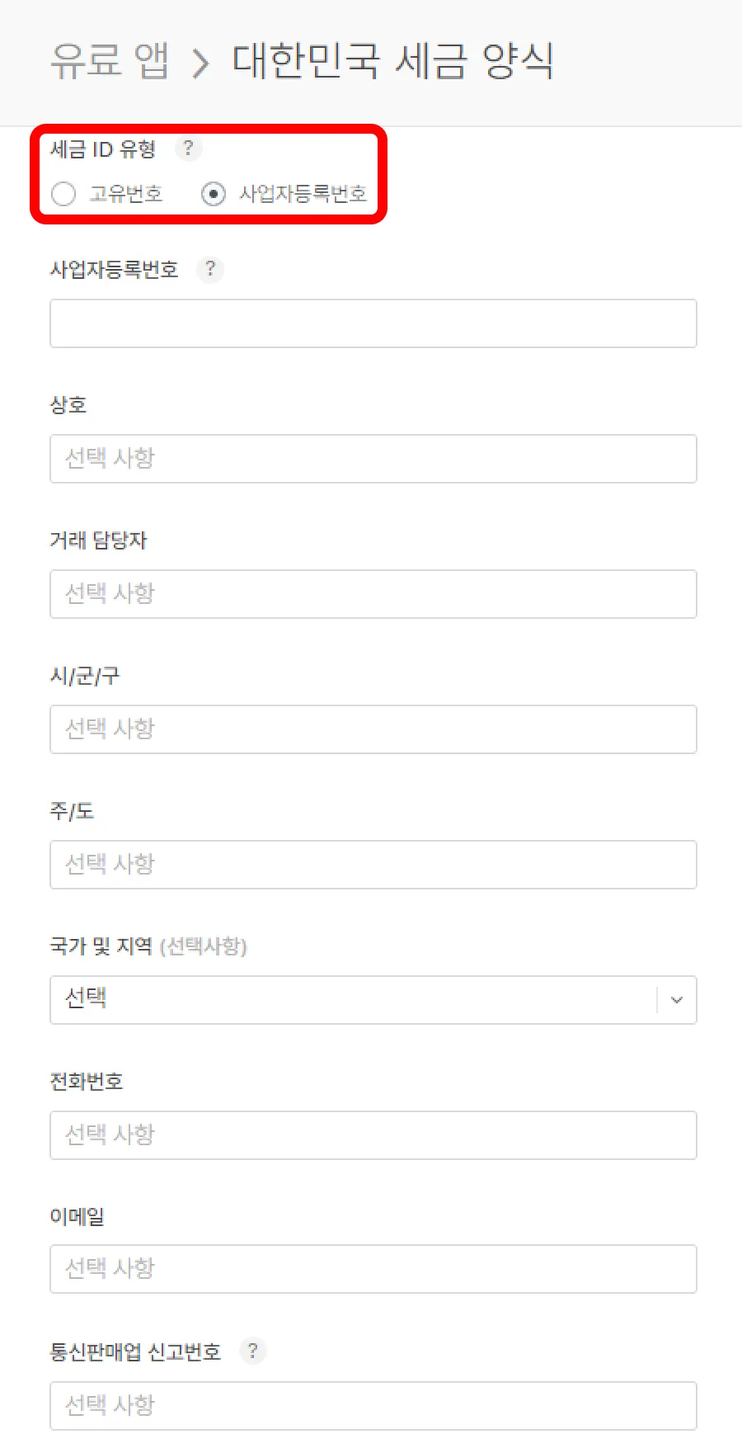
Task: Focus the 시/군/구 input field
Action: [373, 729]
